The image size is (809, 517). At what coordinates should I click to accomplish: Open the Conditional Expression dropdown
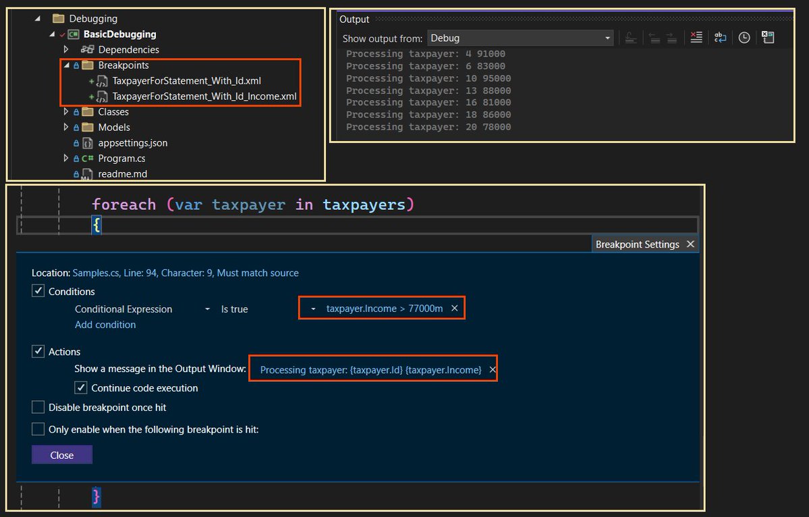coord(207,309)
